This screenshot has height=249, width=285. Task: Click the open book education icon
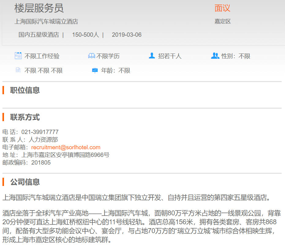[x=92, y=56]
